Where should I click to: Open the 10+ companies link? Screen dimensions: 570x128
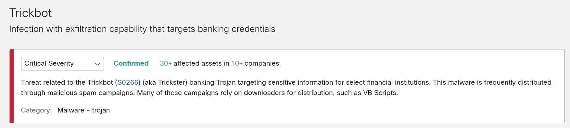(x=237, y=63)
